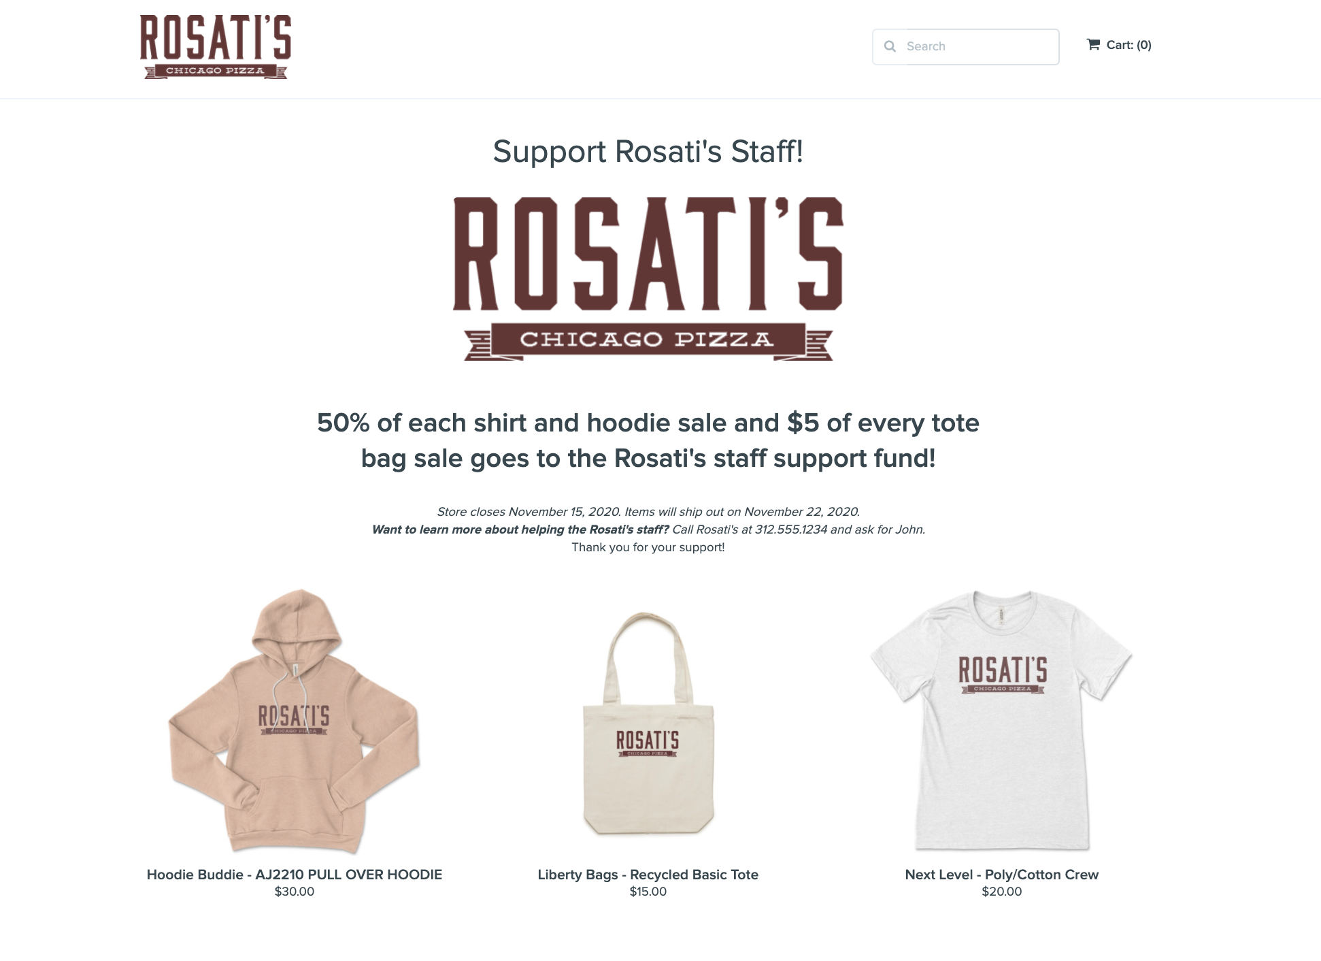Open the tote bag product image

point(648,723)
